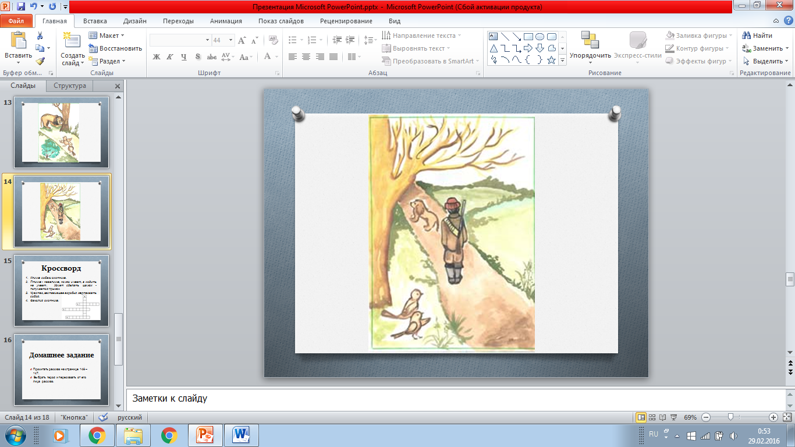
Task: Click the Cut scissors icon
Action: [x=40, y=36]
